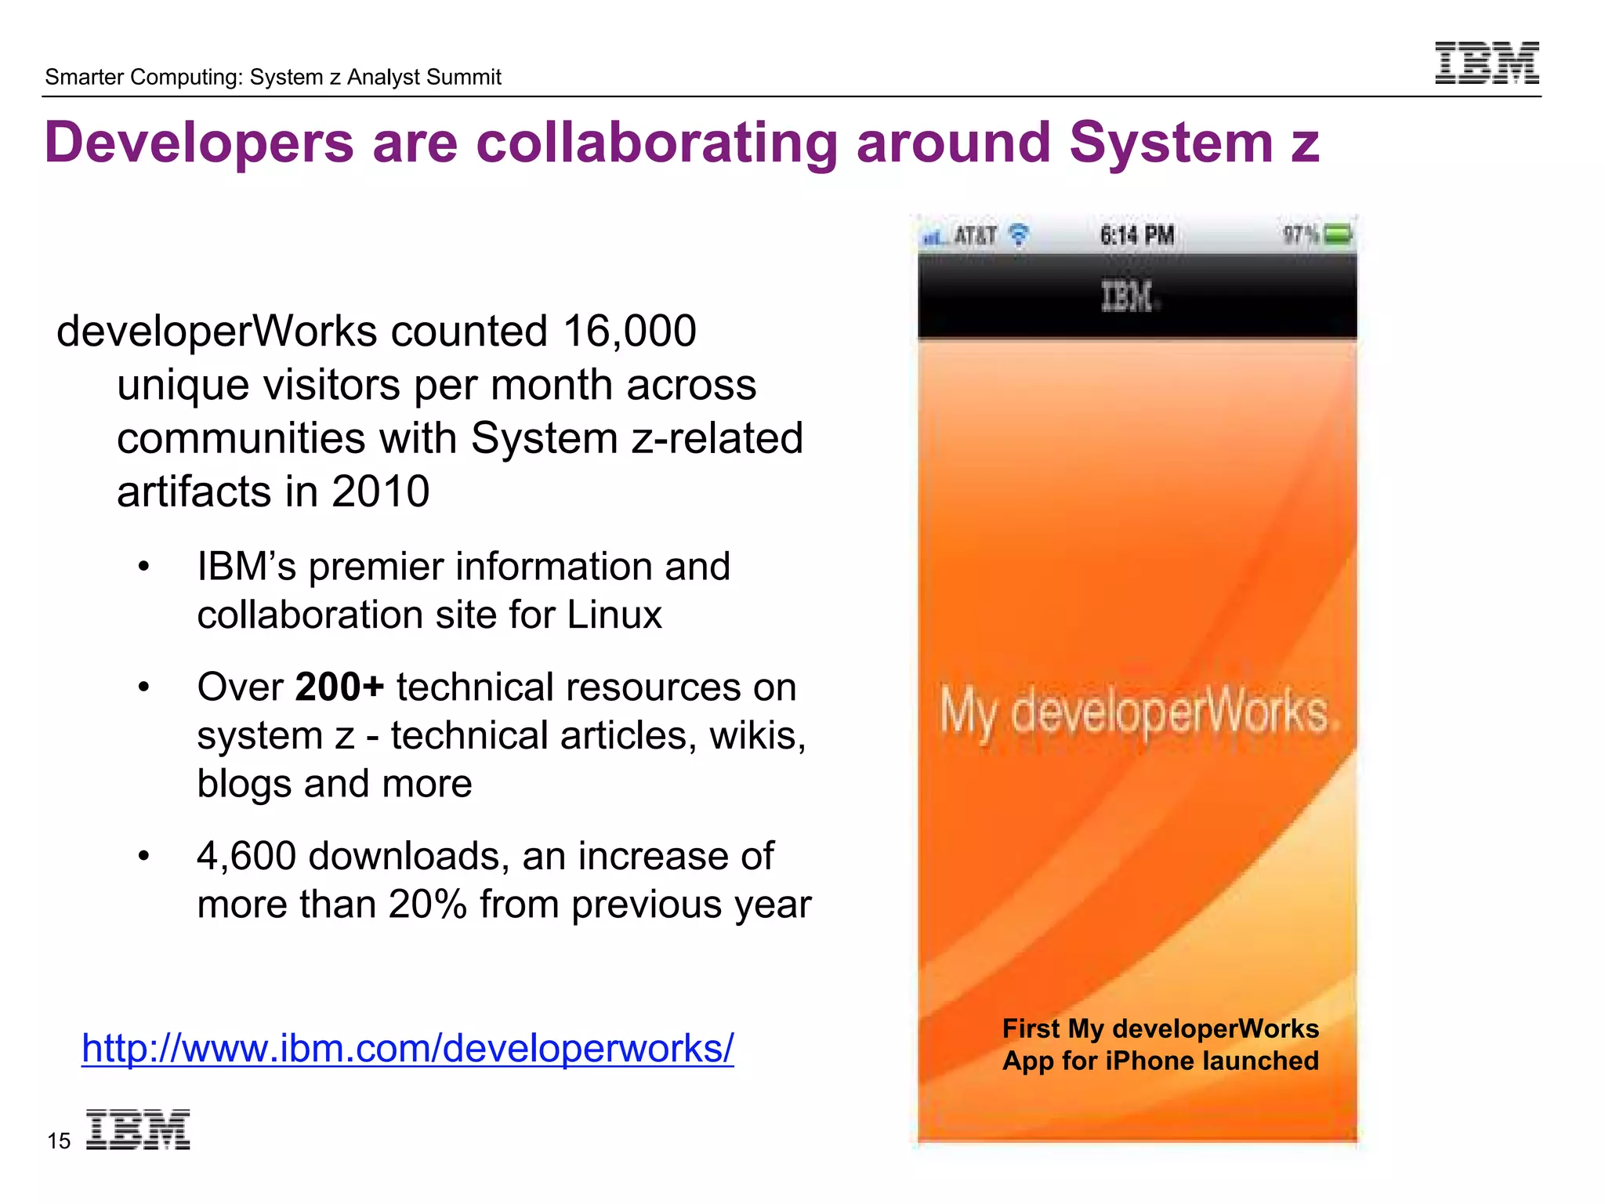Click the paragraph 'developerWorks counted 16,000'
This screenshot has width=1605, height=1204.
click(x=429, y=411)
